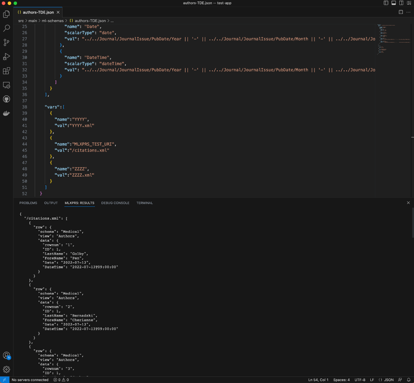Change the JSON language mode selector
The image size is (414, 383).
[x=386, y=380]
